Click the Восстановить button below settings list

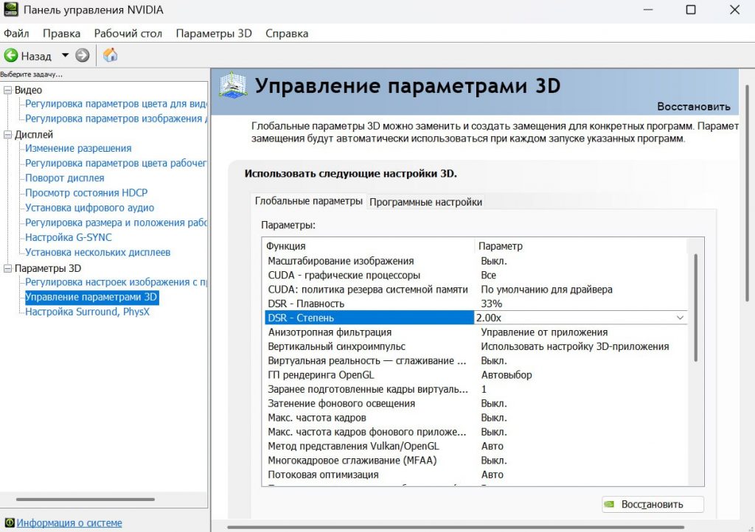point(653,505)
